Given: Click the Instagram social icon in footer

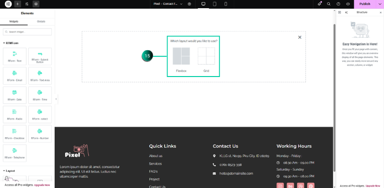Looking at the screenshot, I should pos(280,186).
